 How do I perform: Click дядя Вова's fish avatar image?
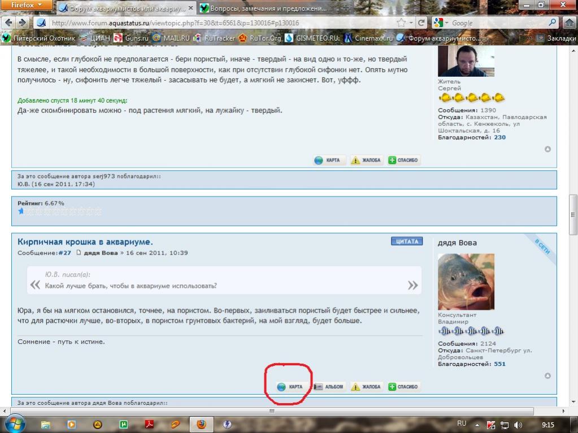click(466, 281)
